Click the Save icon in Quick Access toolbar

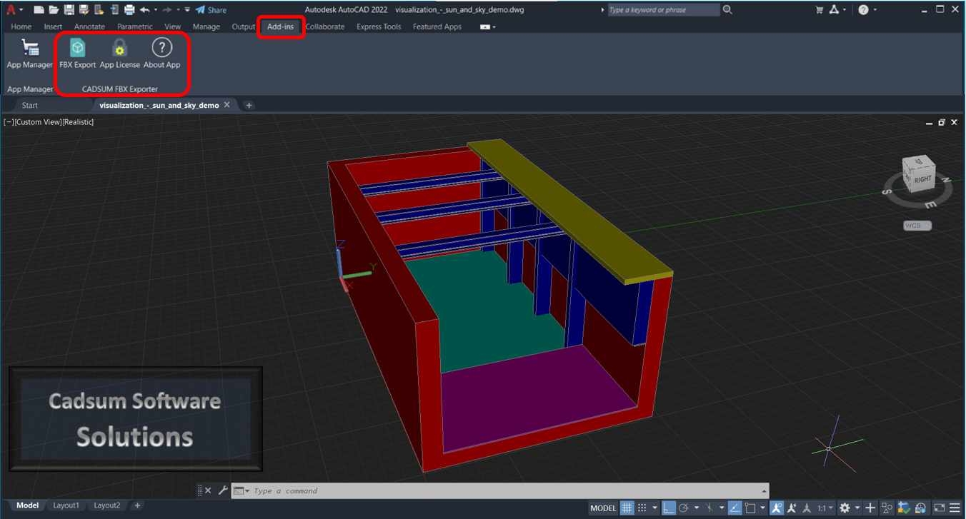pyautogui.click(x=69, y=9)
